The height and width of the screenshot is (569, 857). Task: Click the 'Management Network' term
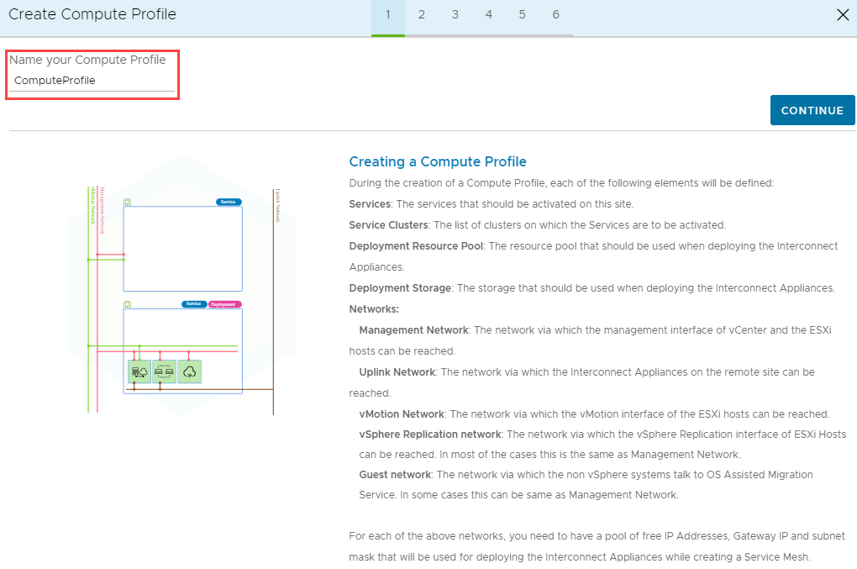[x=413, y=330]
